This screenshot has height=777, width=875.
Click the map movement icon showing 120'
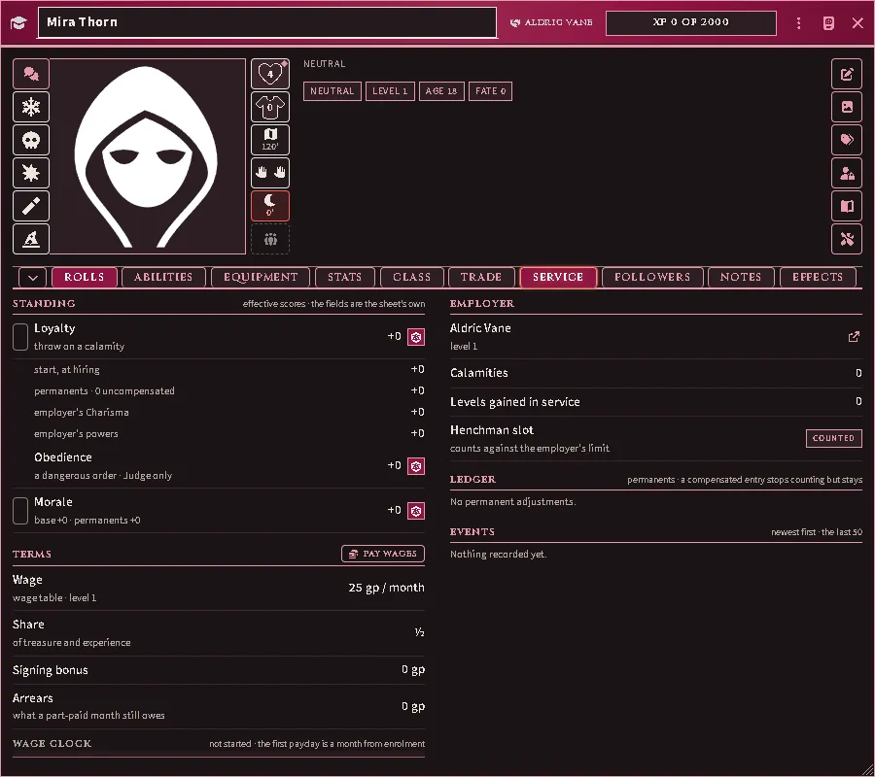click(270, 139)
